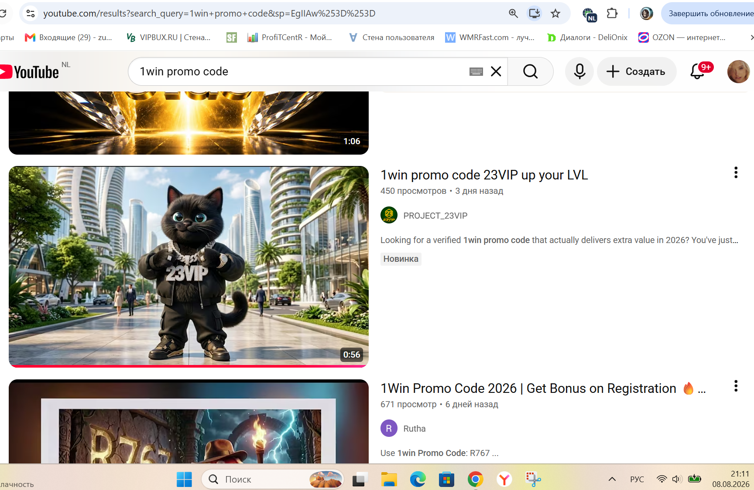Open the Стена пользователя bookmark
Image resolution: width=754 pixels, height=490 pixels.
[x=392, y=37]
